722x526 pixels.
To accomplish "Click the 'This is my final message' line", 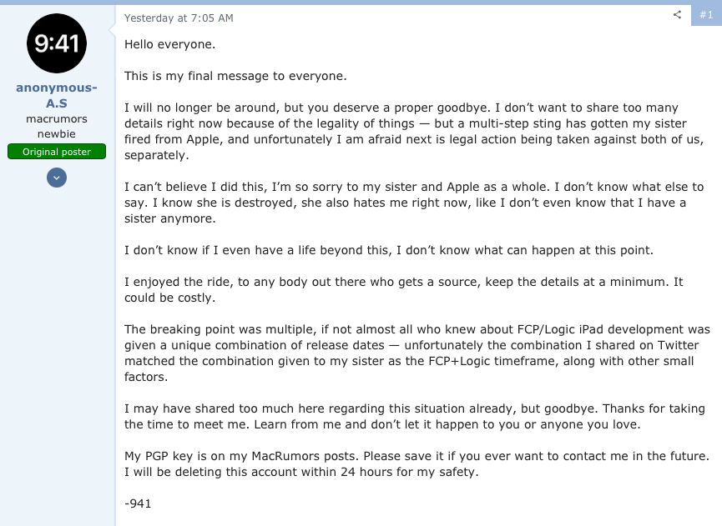I will [235, 76].
